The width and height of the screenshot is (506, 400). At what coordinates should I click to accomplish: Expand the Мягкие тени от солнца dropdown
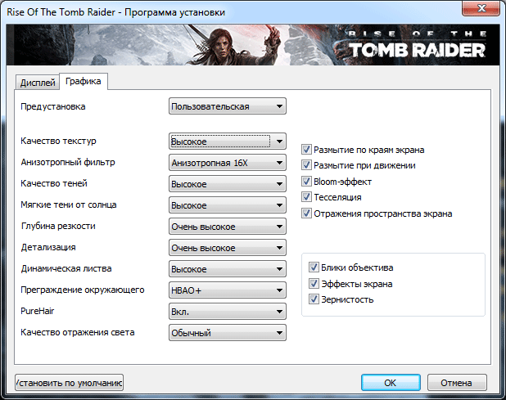point(227,205)
